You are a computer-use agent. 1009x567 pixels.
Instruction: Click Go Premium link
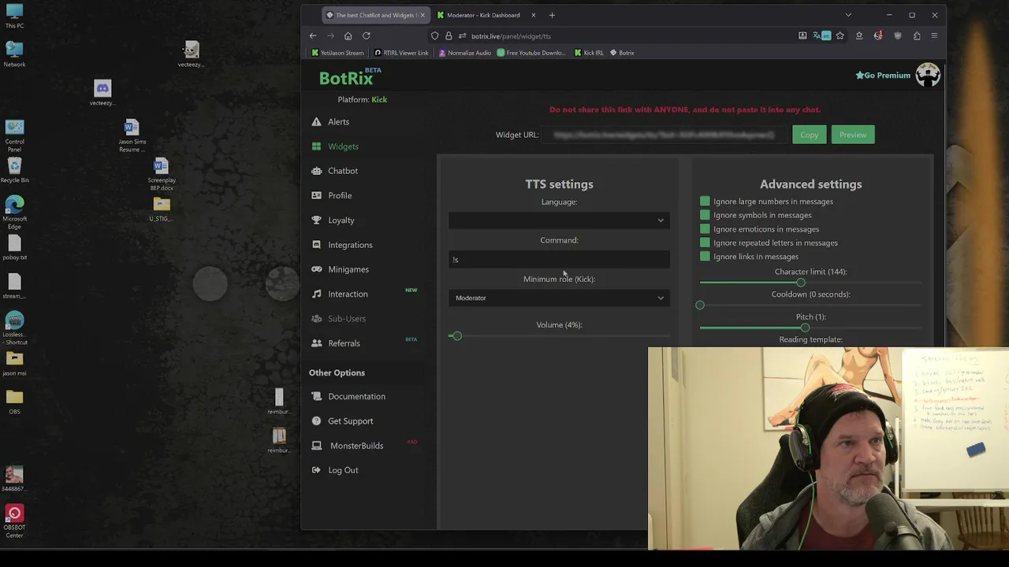883,76
